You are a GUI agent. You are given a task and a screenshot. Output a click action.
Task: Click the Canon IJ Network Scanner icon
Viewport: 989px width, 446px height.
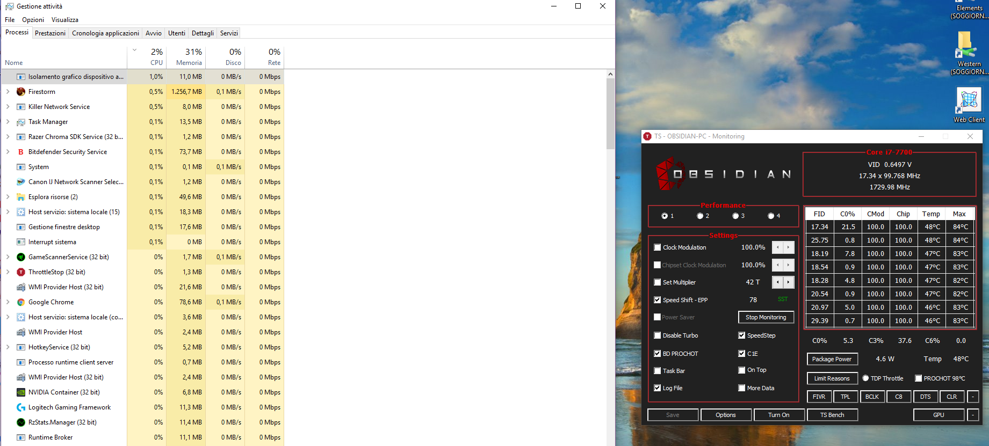(21, 182)
